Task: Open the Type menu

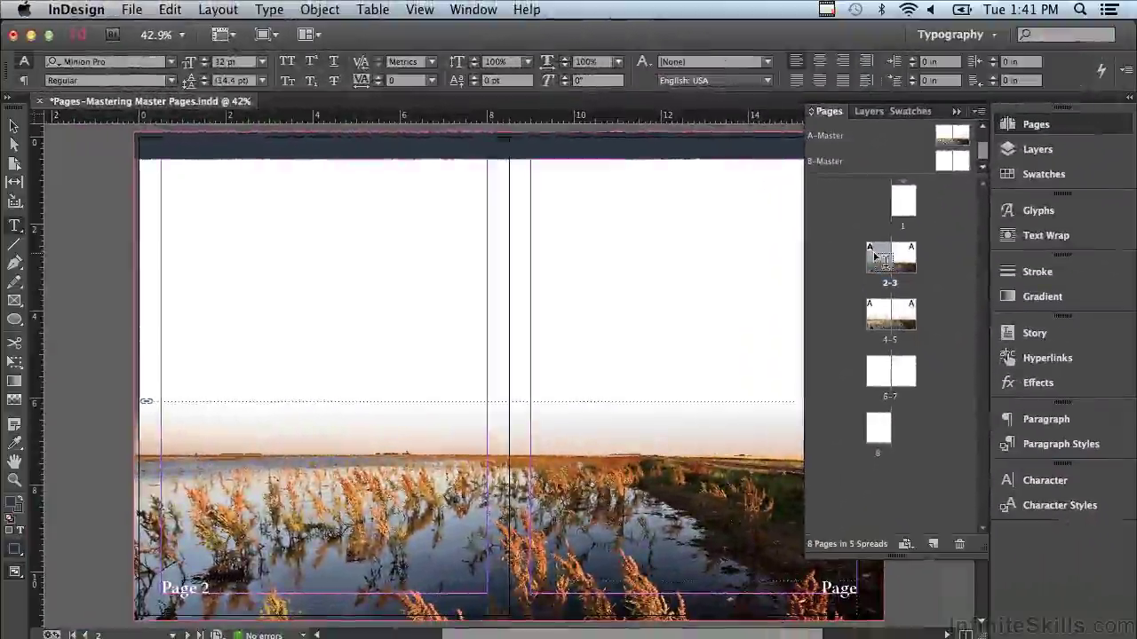Action: (x=269, y=10)
